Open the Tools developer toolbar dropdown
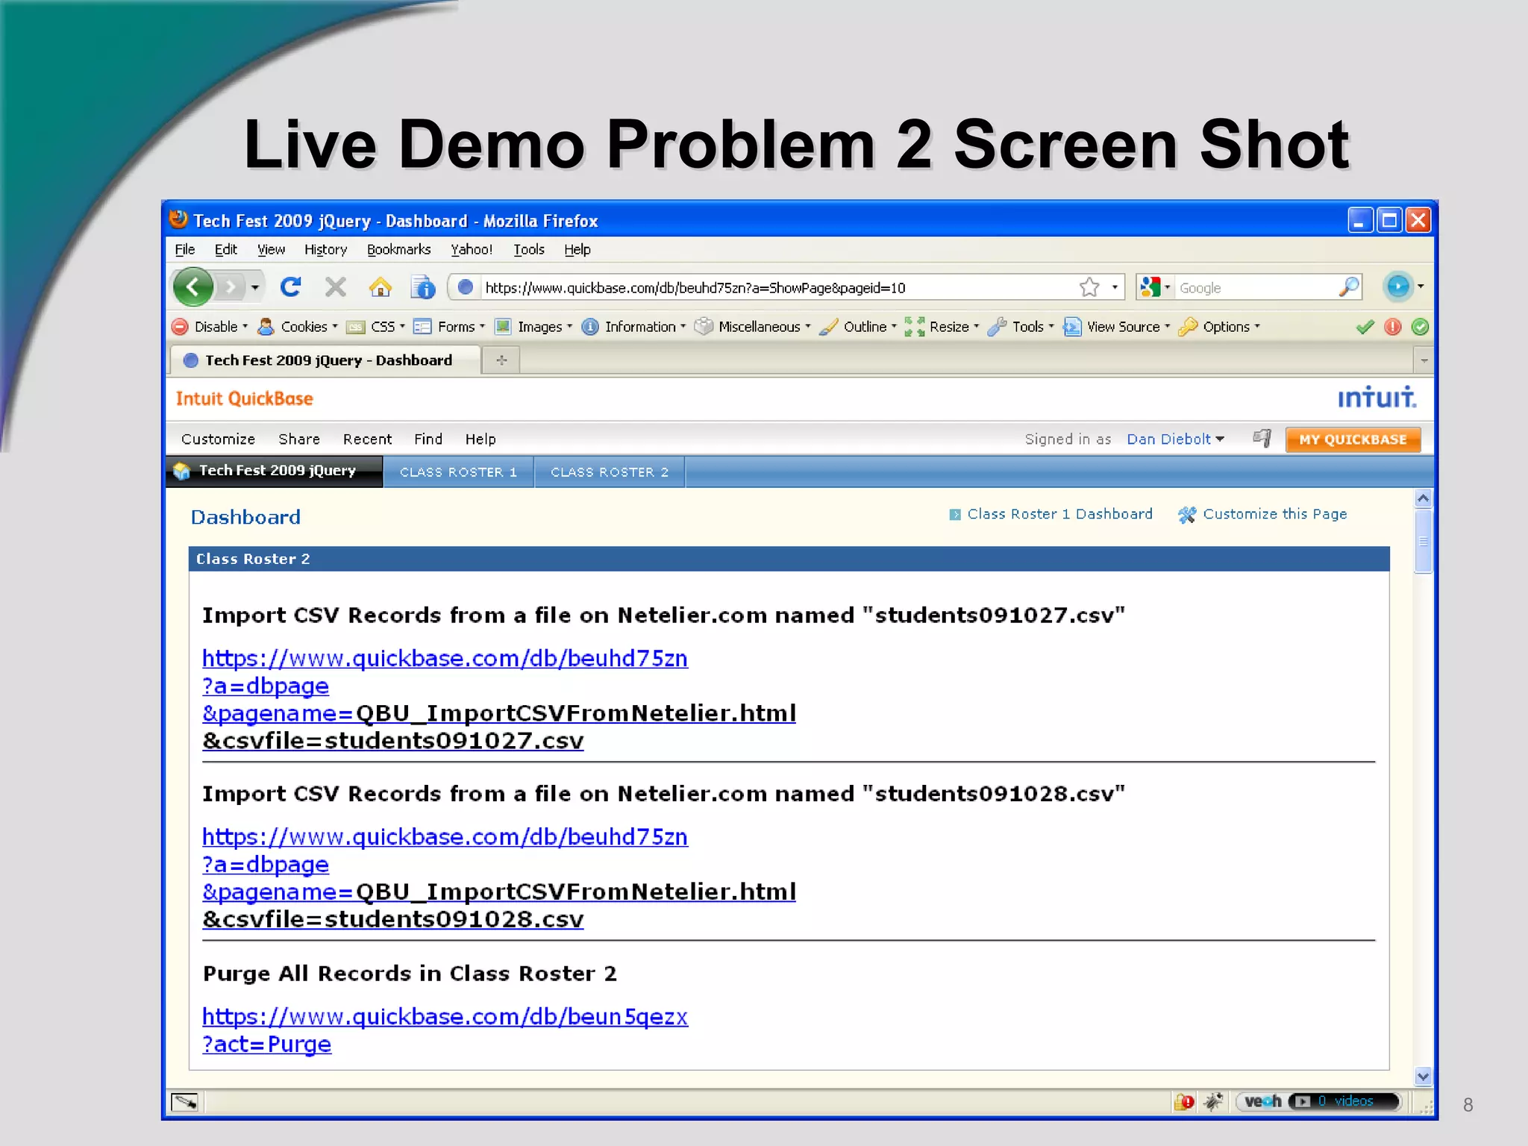The width and height of the screenshot is (1528, 1146). pyautogui.click(x=1021, y=327)
